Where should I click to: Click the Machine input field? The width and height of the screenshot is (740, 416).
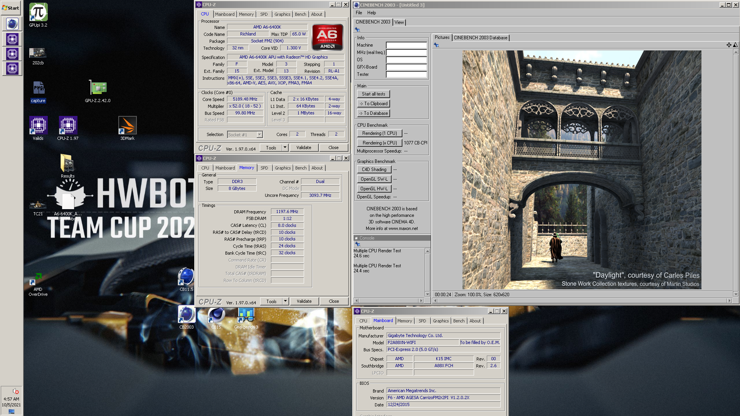(x=406, y=45)
